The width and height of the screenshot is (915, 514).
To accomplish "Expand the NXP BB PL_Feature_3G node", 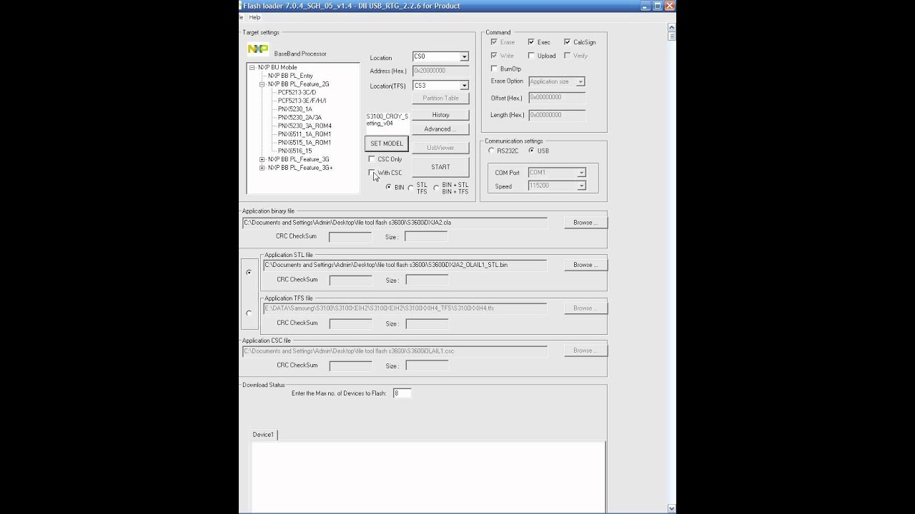I will pos(262,159).
